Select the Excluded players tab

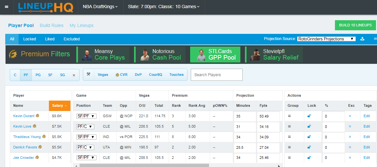72,39
